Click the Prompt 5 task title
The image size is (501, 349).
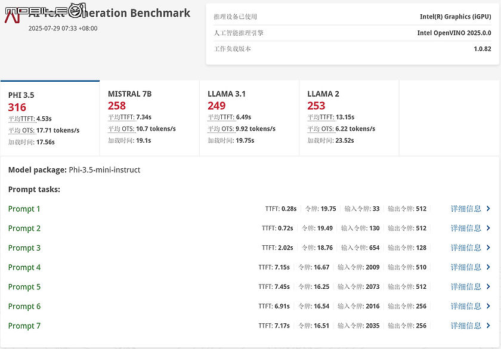[24, 287]
